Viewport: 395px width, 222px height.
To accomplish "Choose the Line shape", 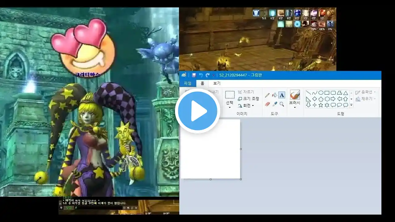I will click(x=308, y=93).
